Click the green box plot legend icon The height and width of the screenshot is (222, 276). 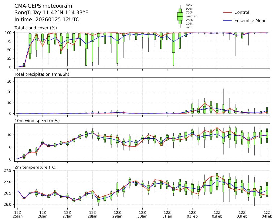180,16
